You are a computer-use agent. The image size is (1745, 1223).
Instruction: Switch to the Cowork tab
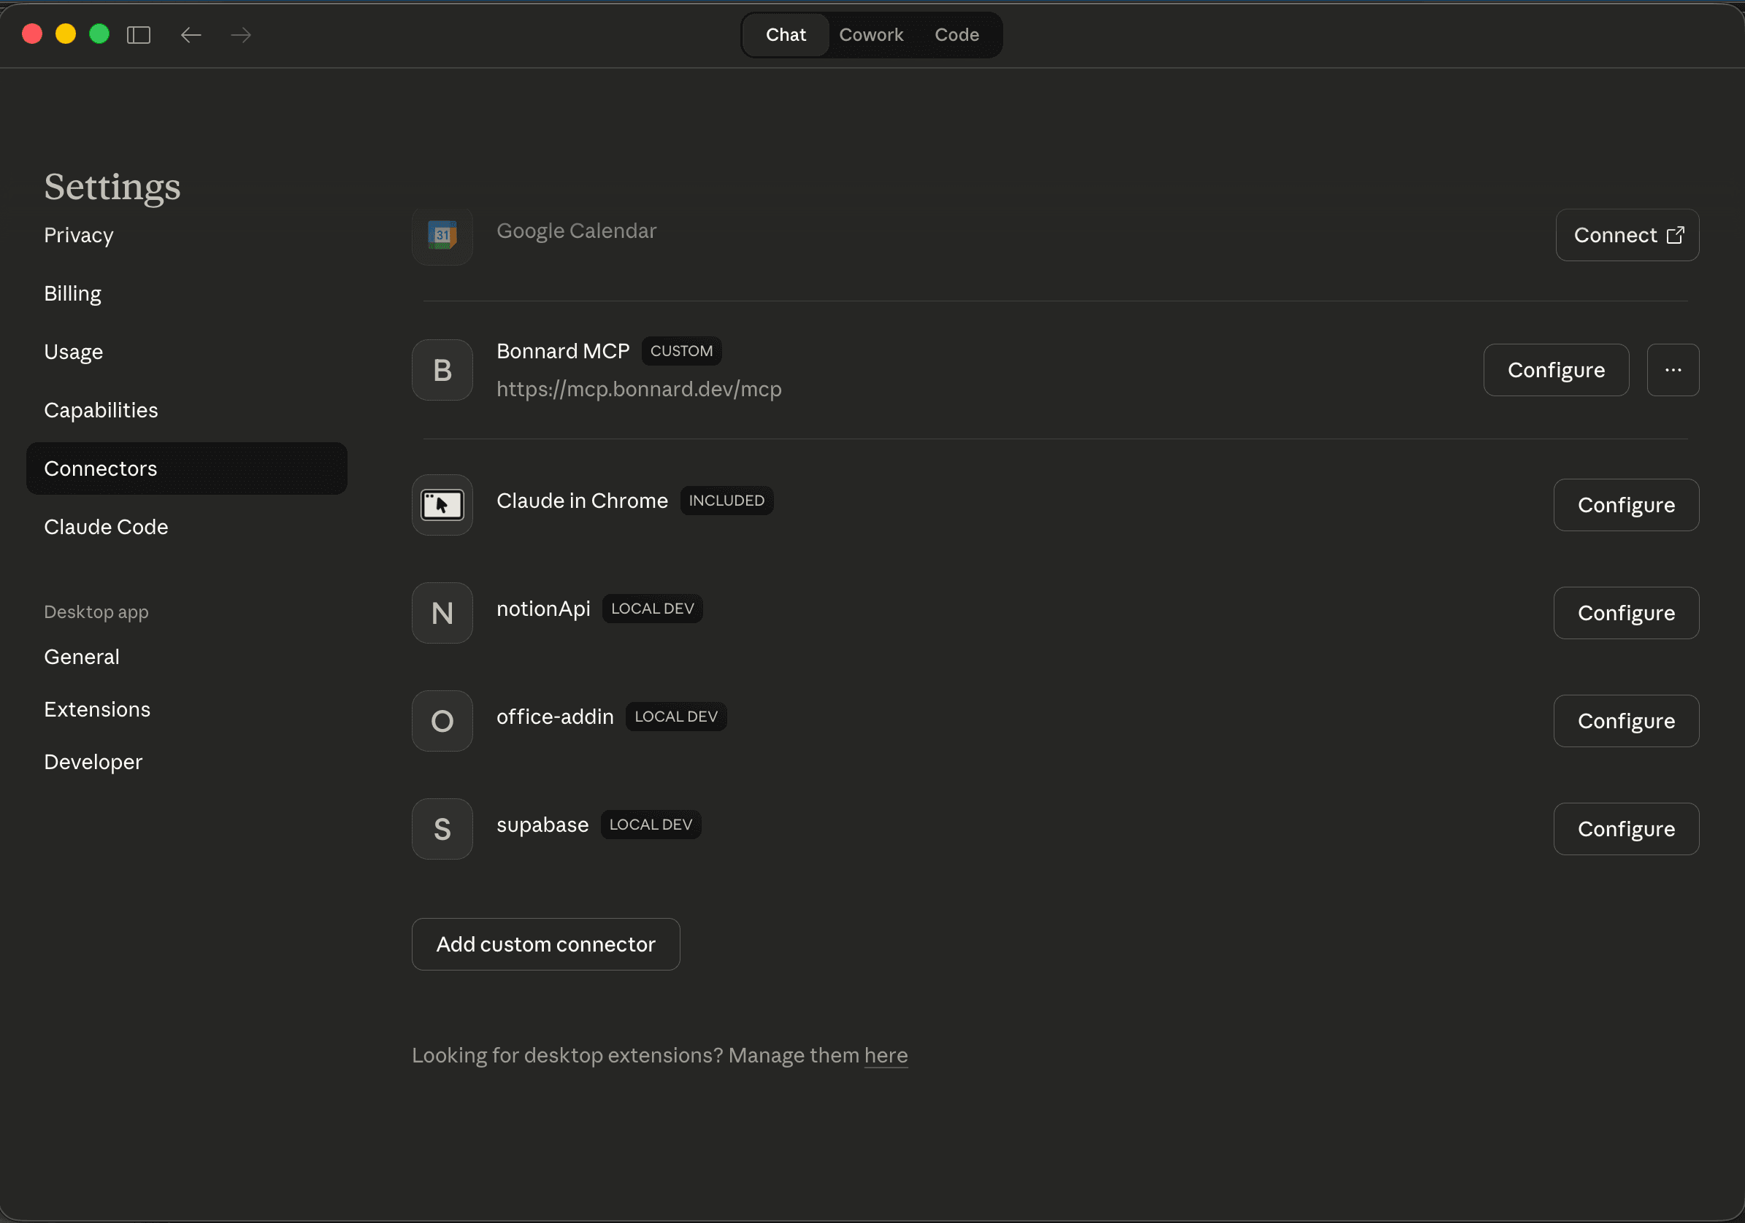(871, 34)
